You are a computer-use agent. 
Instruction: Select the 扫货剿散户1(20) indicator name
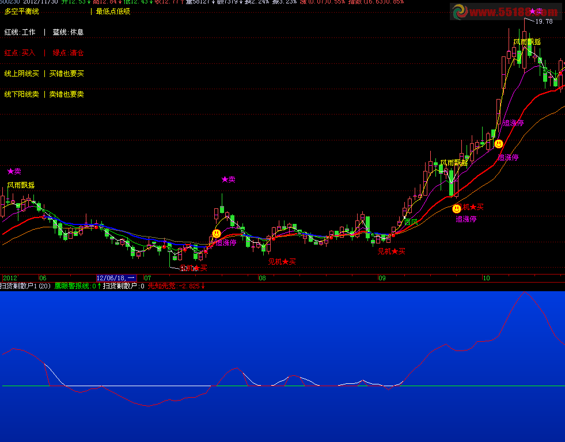pyautogui.click(x=26, y=286)
